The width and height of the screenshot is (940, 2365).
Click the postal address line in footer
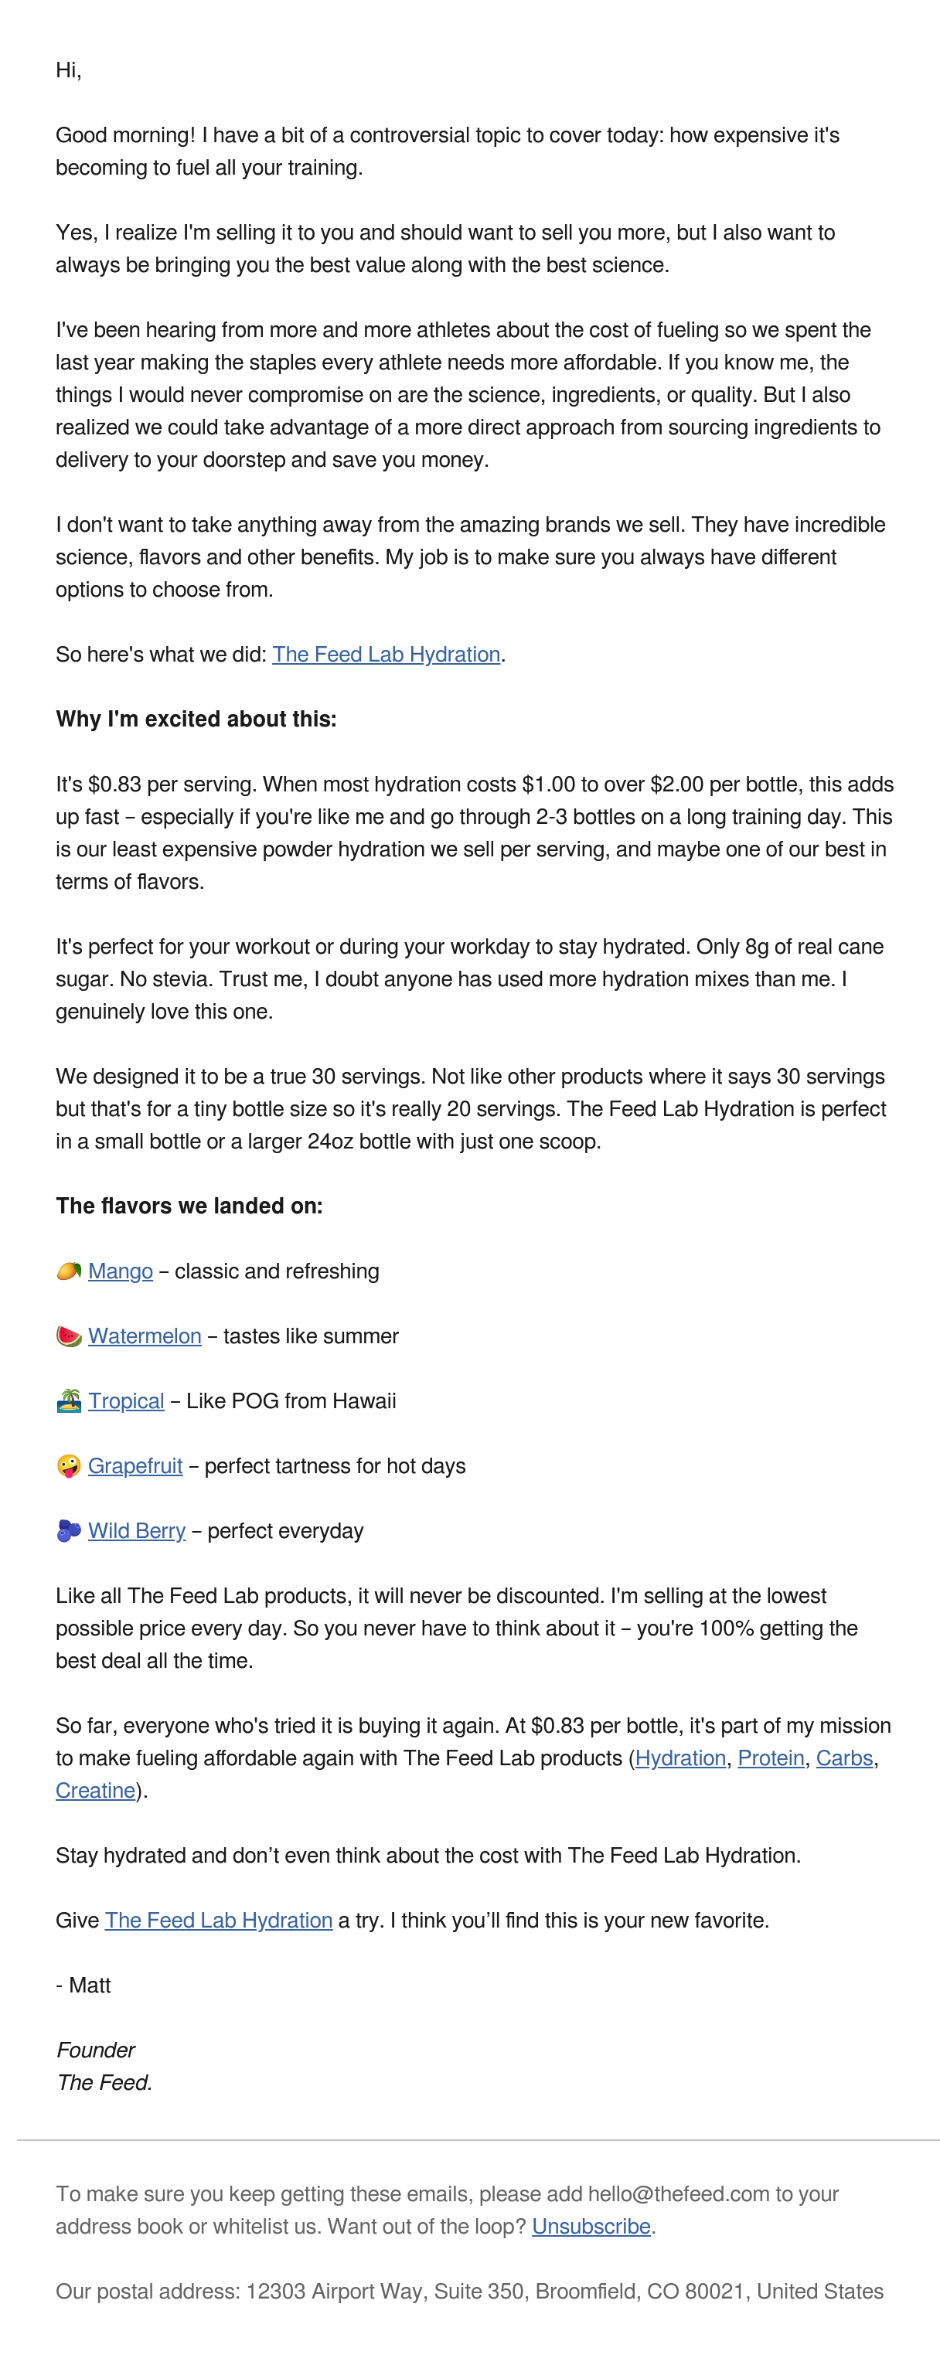pyautogui.click(x=469, y=2292)
